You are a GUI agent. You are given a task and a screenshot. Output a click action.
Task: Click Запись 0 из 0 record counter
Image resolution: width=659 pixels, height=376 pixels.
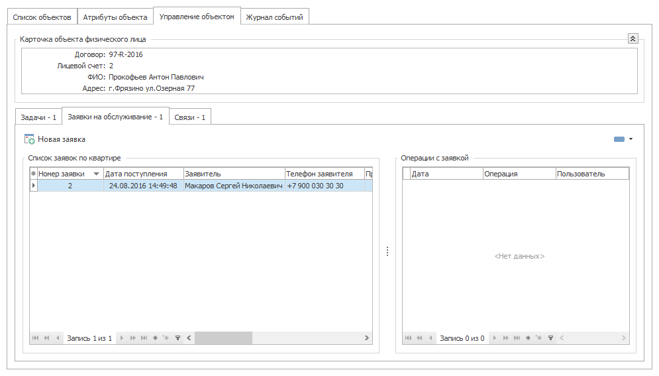(462, 338)
